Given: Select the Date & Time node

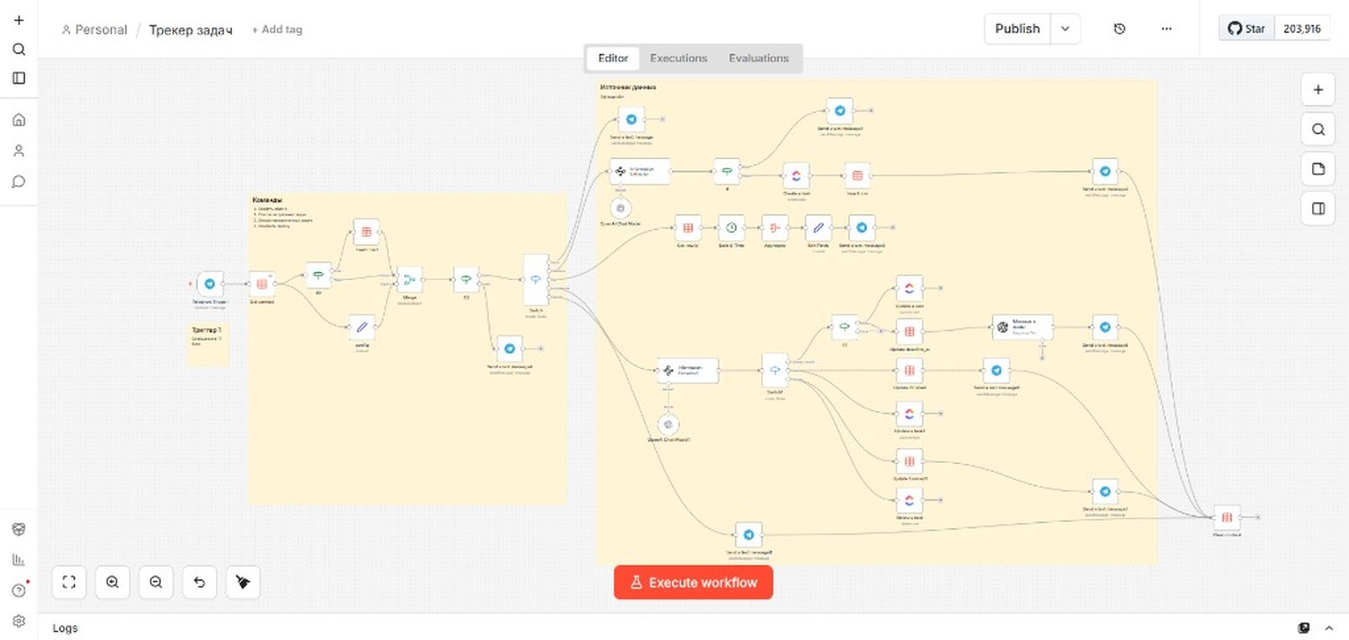Looking at the screenshot, I should coord(731,227).
